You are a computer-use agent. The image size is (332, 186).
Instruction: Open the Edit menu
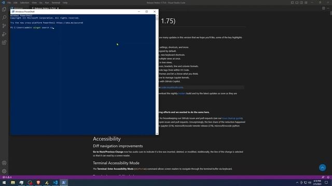pyautogui.click(x=16, y=3)
